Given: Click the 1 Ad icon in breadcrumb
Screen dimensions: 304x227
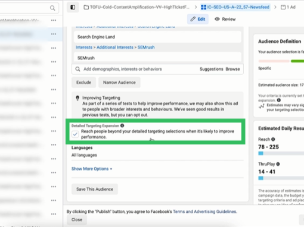Looking at the screenshot, I should coord(283,7).
